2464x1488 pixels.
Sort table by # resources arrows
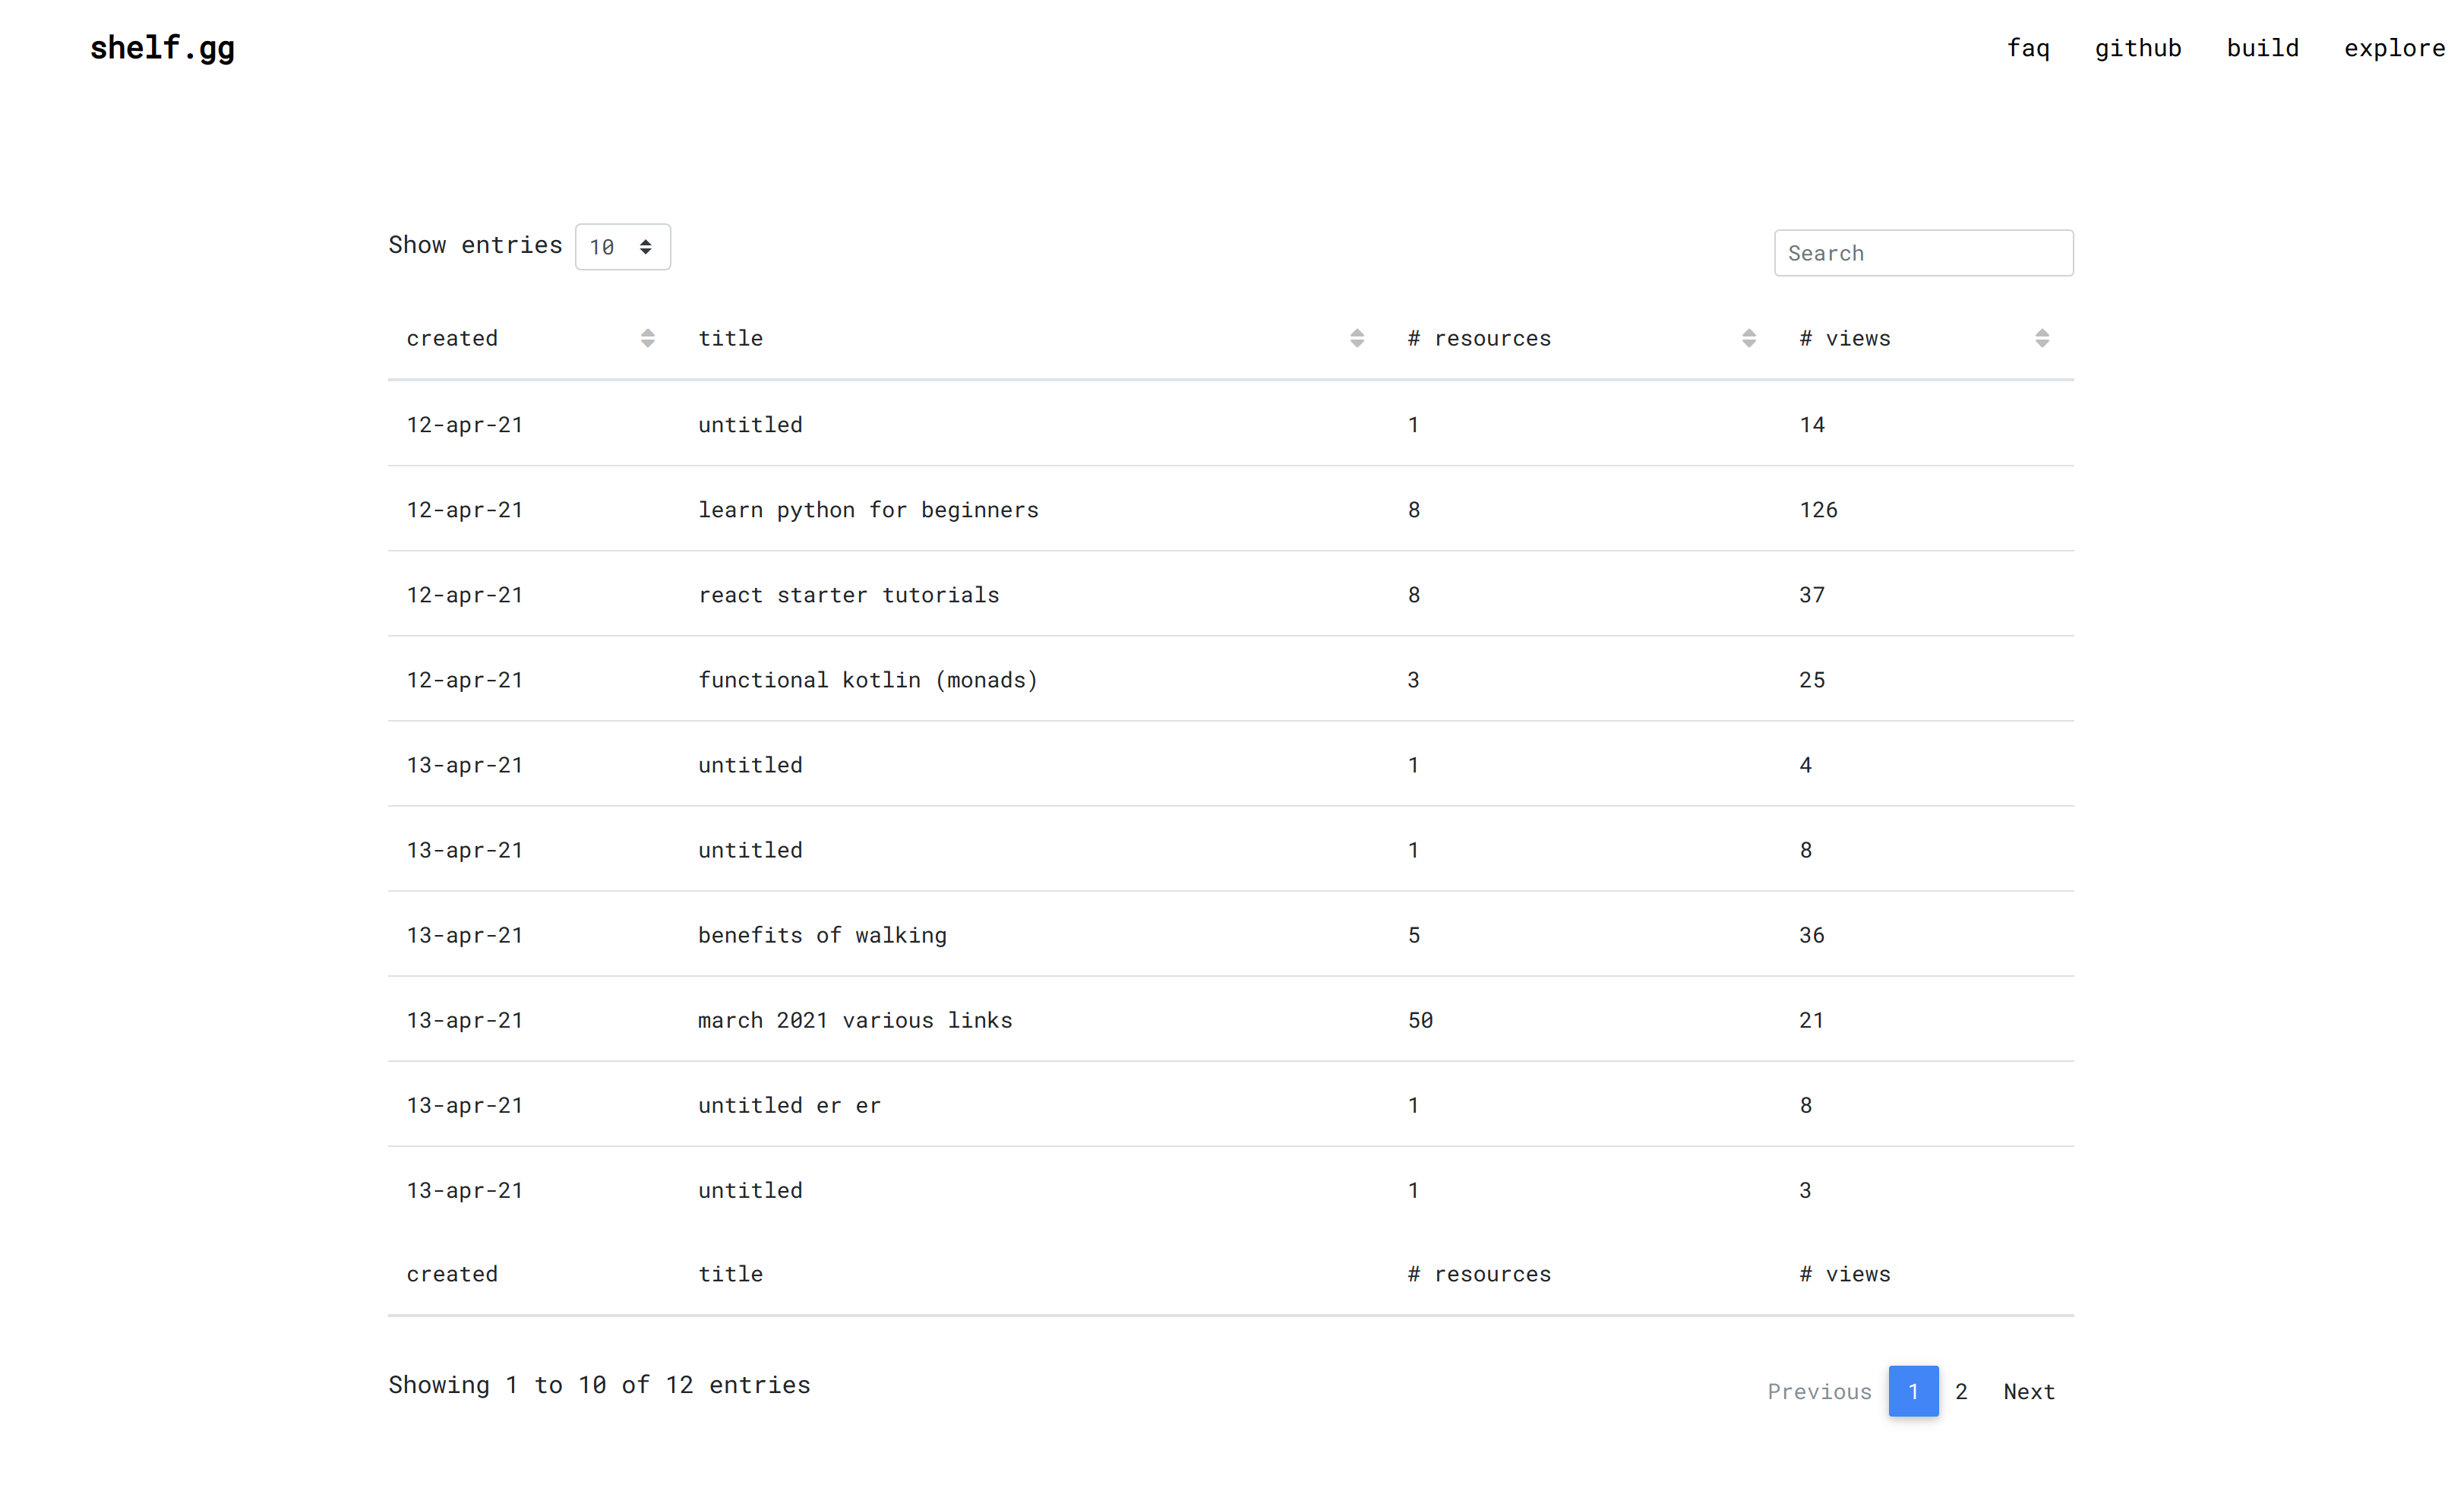tap(1748, 338)
